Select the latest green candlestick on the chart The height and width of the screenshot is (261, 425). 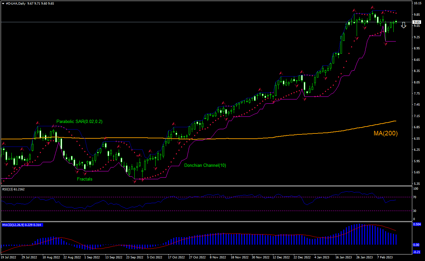pyautogui.click(x=396, y=22)
